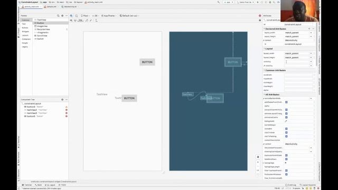The width and height of the screenshot is (338, 190).
Task: Switch to the activity_main.xml tab
Action: pos(32,7)
